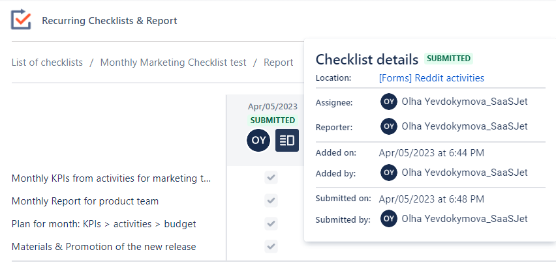
Task: Click the Materials & Promotion row label
Action: click(104, 247)
